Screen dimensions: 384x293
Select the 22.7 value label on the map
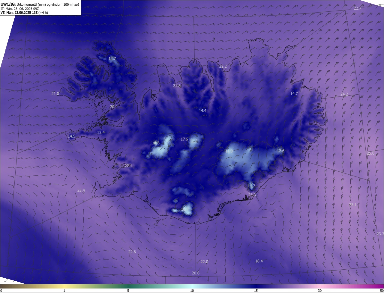358,8
